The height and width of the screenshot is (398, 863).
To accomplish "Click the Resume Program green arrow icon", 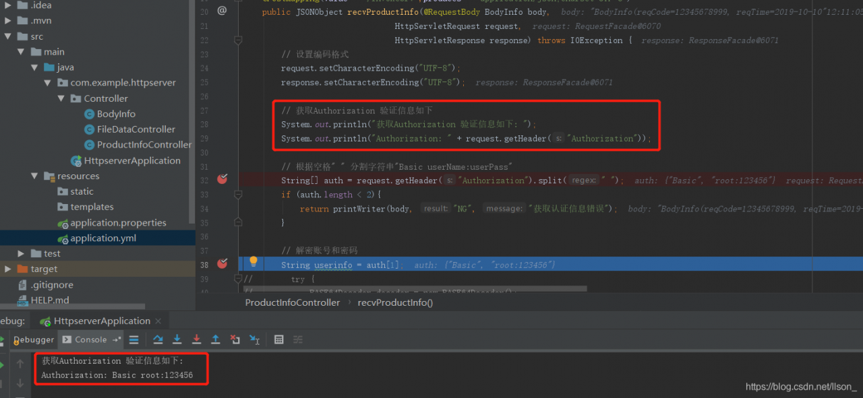I will point(2,364).
